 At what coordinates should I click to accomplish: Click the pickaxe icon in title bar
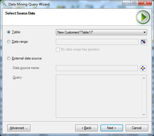click(5, 4)
